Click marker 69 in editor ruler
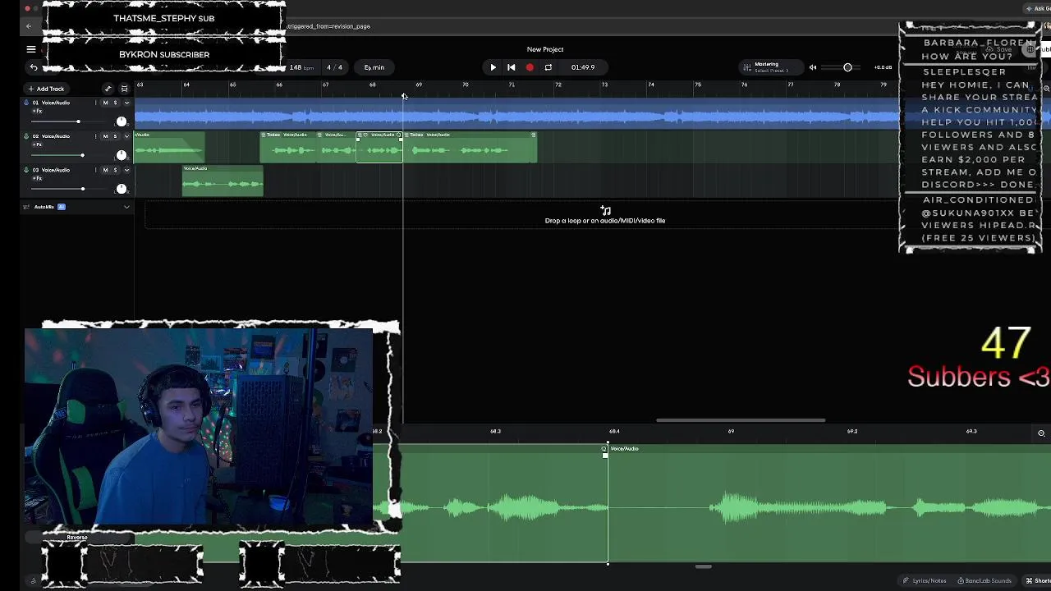This screenshot has height=591, width=1051. pyautogui.click(x=731, y=431)
